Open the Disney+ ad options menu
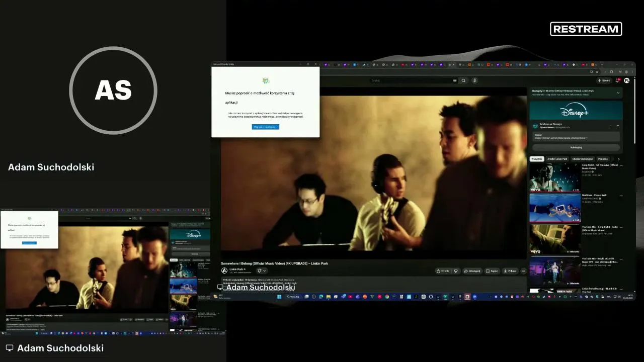The width and height of the screenshot is (644, 362). [610, 126]
